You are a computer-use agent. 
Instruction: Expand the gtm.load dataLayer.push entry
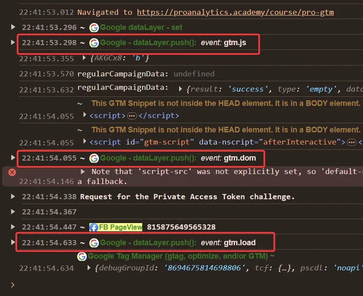pos(13,242)
